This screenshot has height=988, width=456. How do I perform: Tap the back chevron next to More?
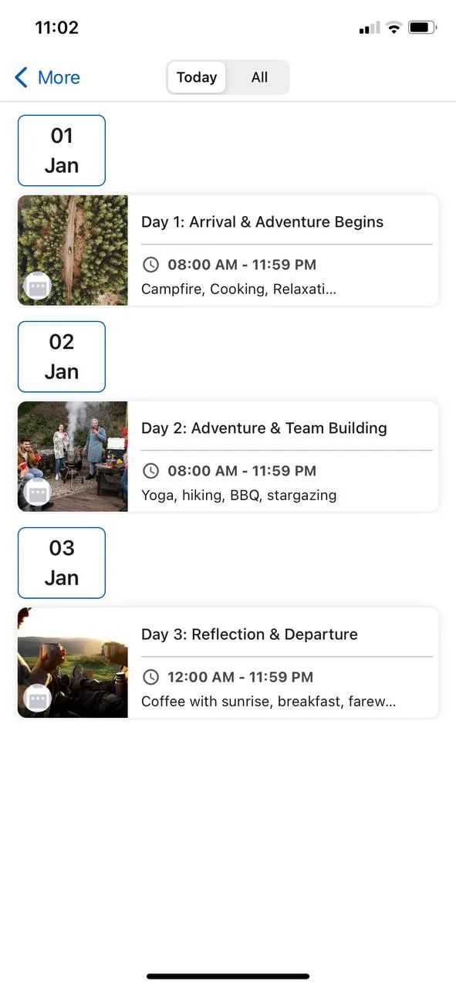22,77
